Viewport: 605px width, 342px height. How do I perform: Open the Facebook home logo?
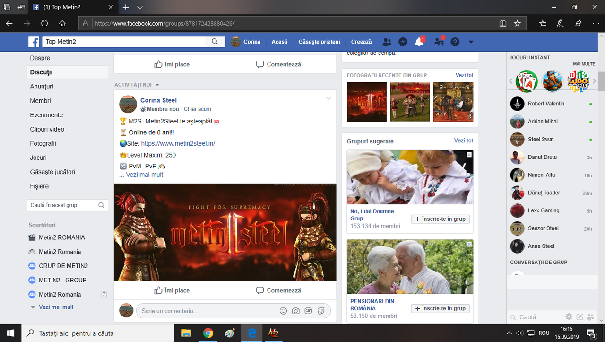point(34,42)
